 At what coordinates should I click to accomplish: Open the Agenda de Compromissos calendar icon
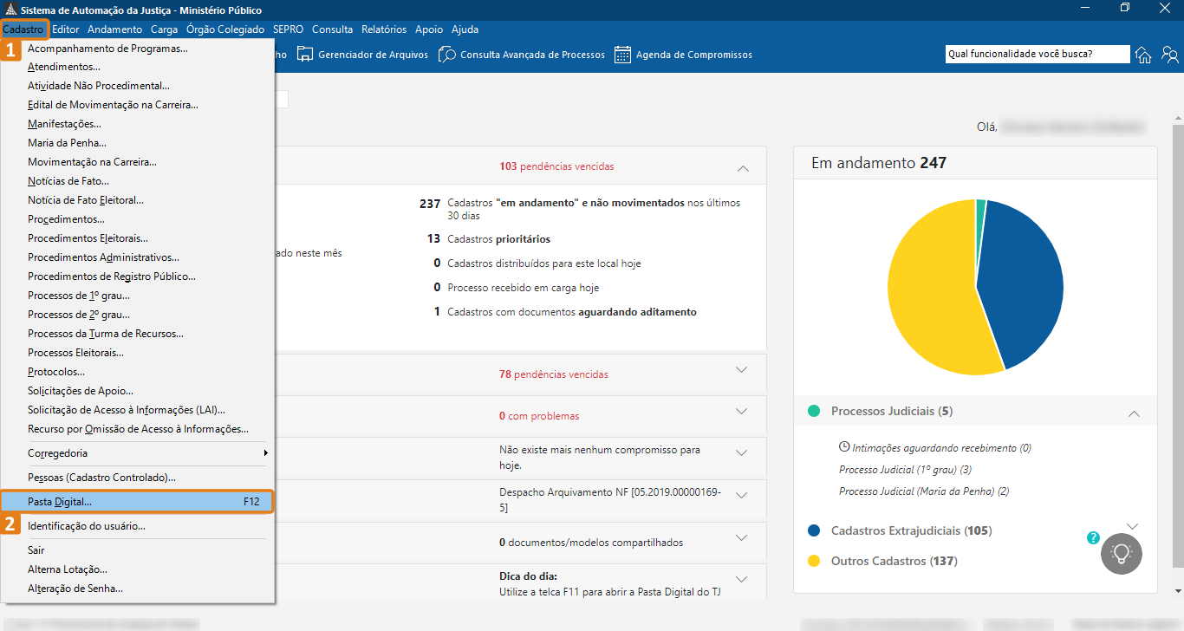[622, 55]
